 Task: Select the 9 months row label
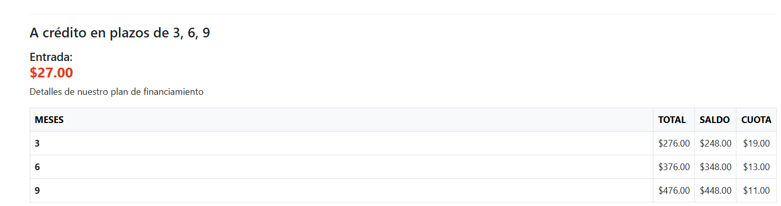point(37,191)
